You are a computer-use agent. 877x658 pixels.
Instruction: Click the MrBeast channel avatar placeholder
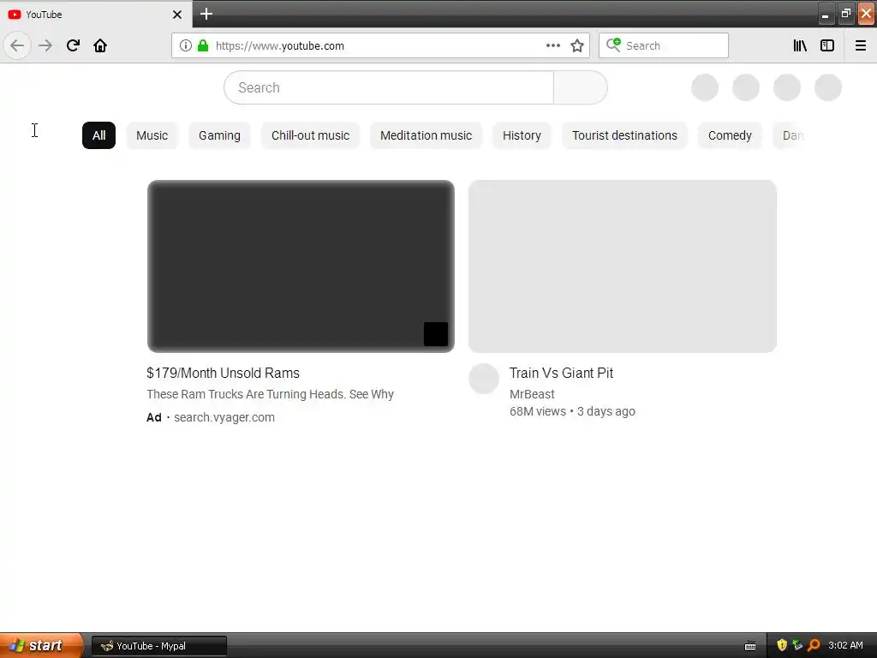[484, 379]
